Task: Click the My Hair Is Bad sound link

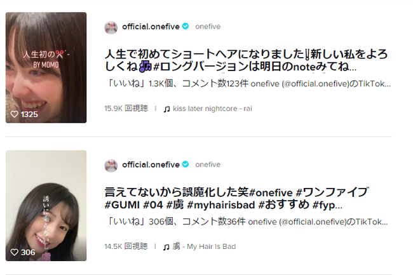Action: point(204,246)
